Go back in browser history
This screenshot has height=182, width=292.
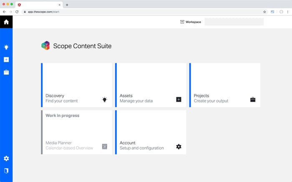pyautogui.click(x=4, y=12)
